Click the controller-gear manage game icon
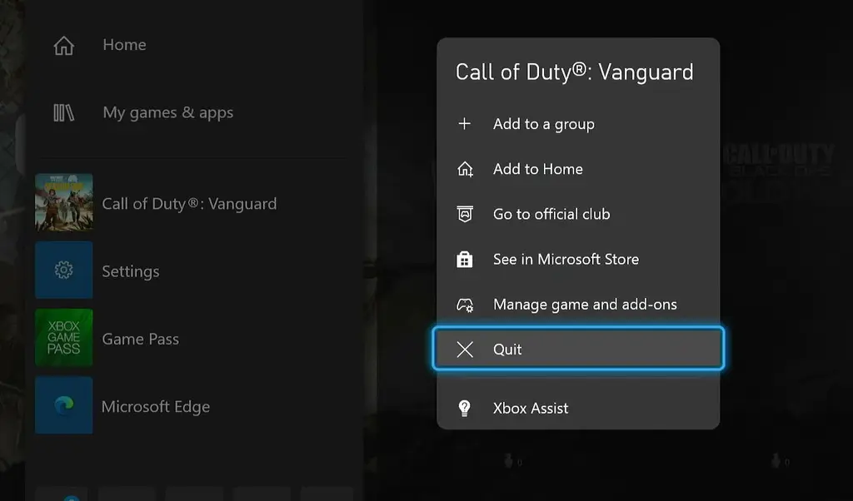 (x=465, y=305)
